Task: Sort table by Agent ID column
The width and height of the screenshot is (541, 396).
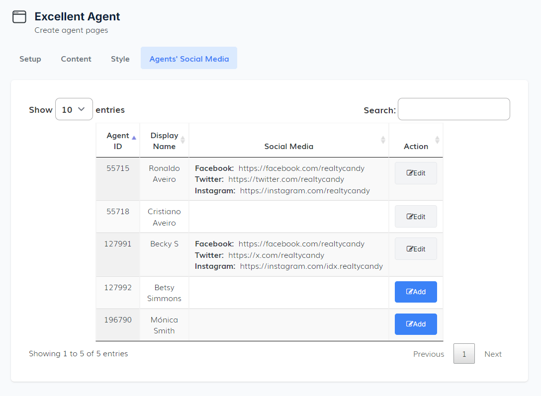Action: pyautogui.click(x=118, y=141)
